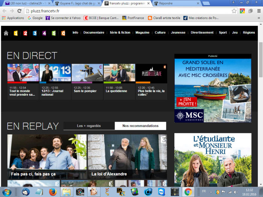This screenshot has width=263, height=197.
Task: Open the BCGE Banque Cantonale bookmark
Action: pos(101,18)
